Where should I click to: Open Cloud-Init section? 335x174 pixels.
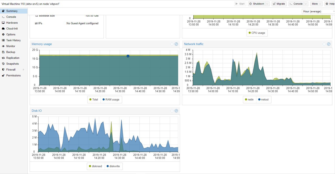14,29
